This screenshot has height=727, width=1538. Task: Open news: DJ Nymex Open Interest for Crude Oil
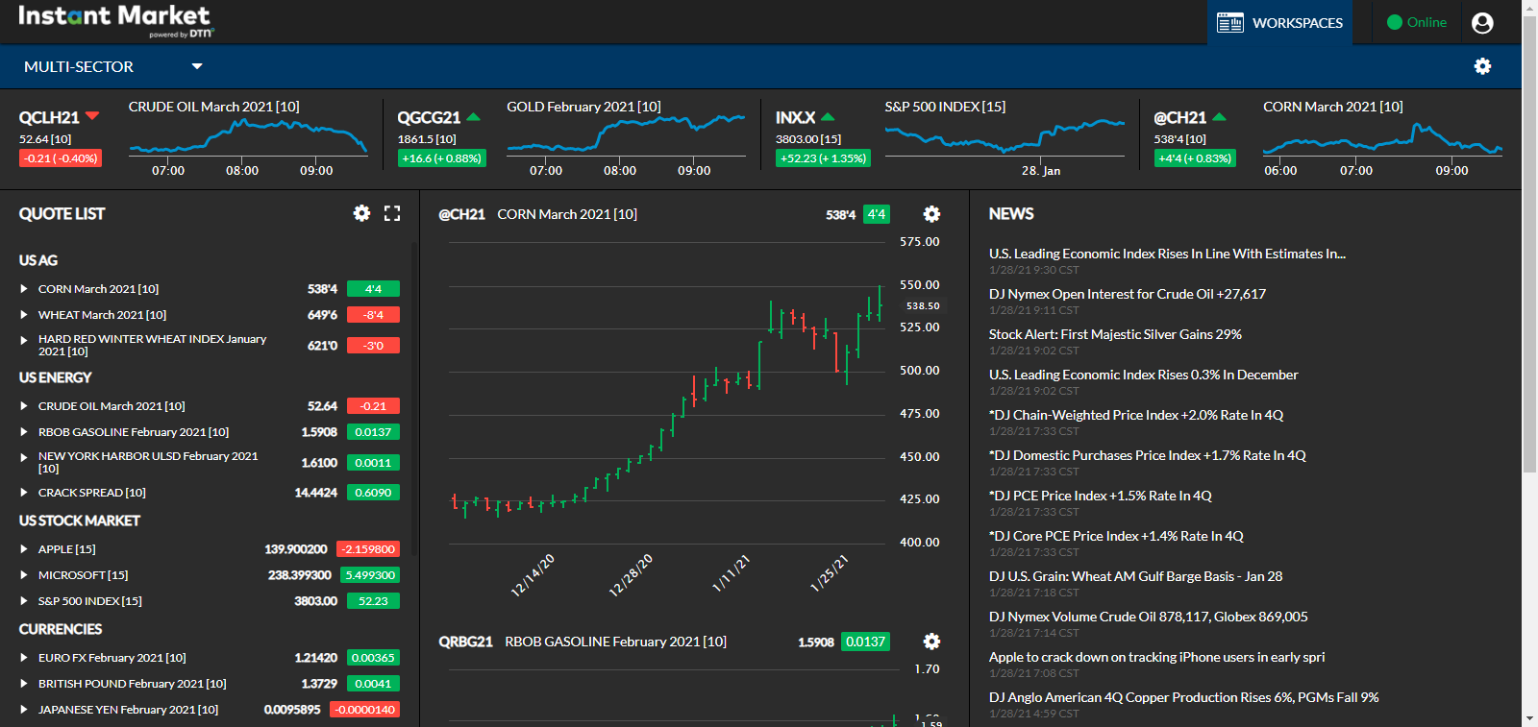[1128, 294]
